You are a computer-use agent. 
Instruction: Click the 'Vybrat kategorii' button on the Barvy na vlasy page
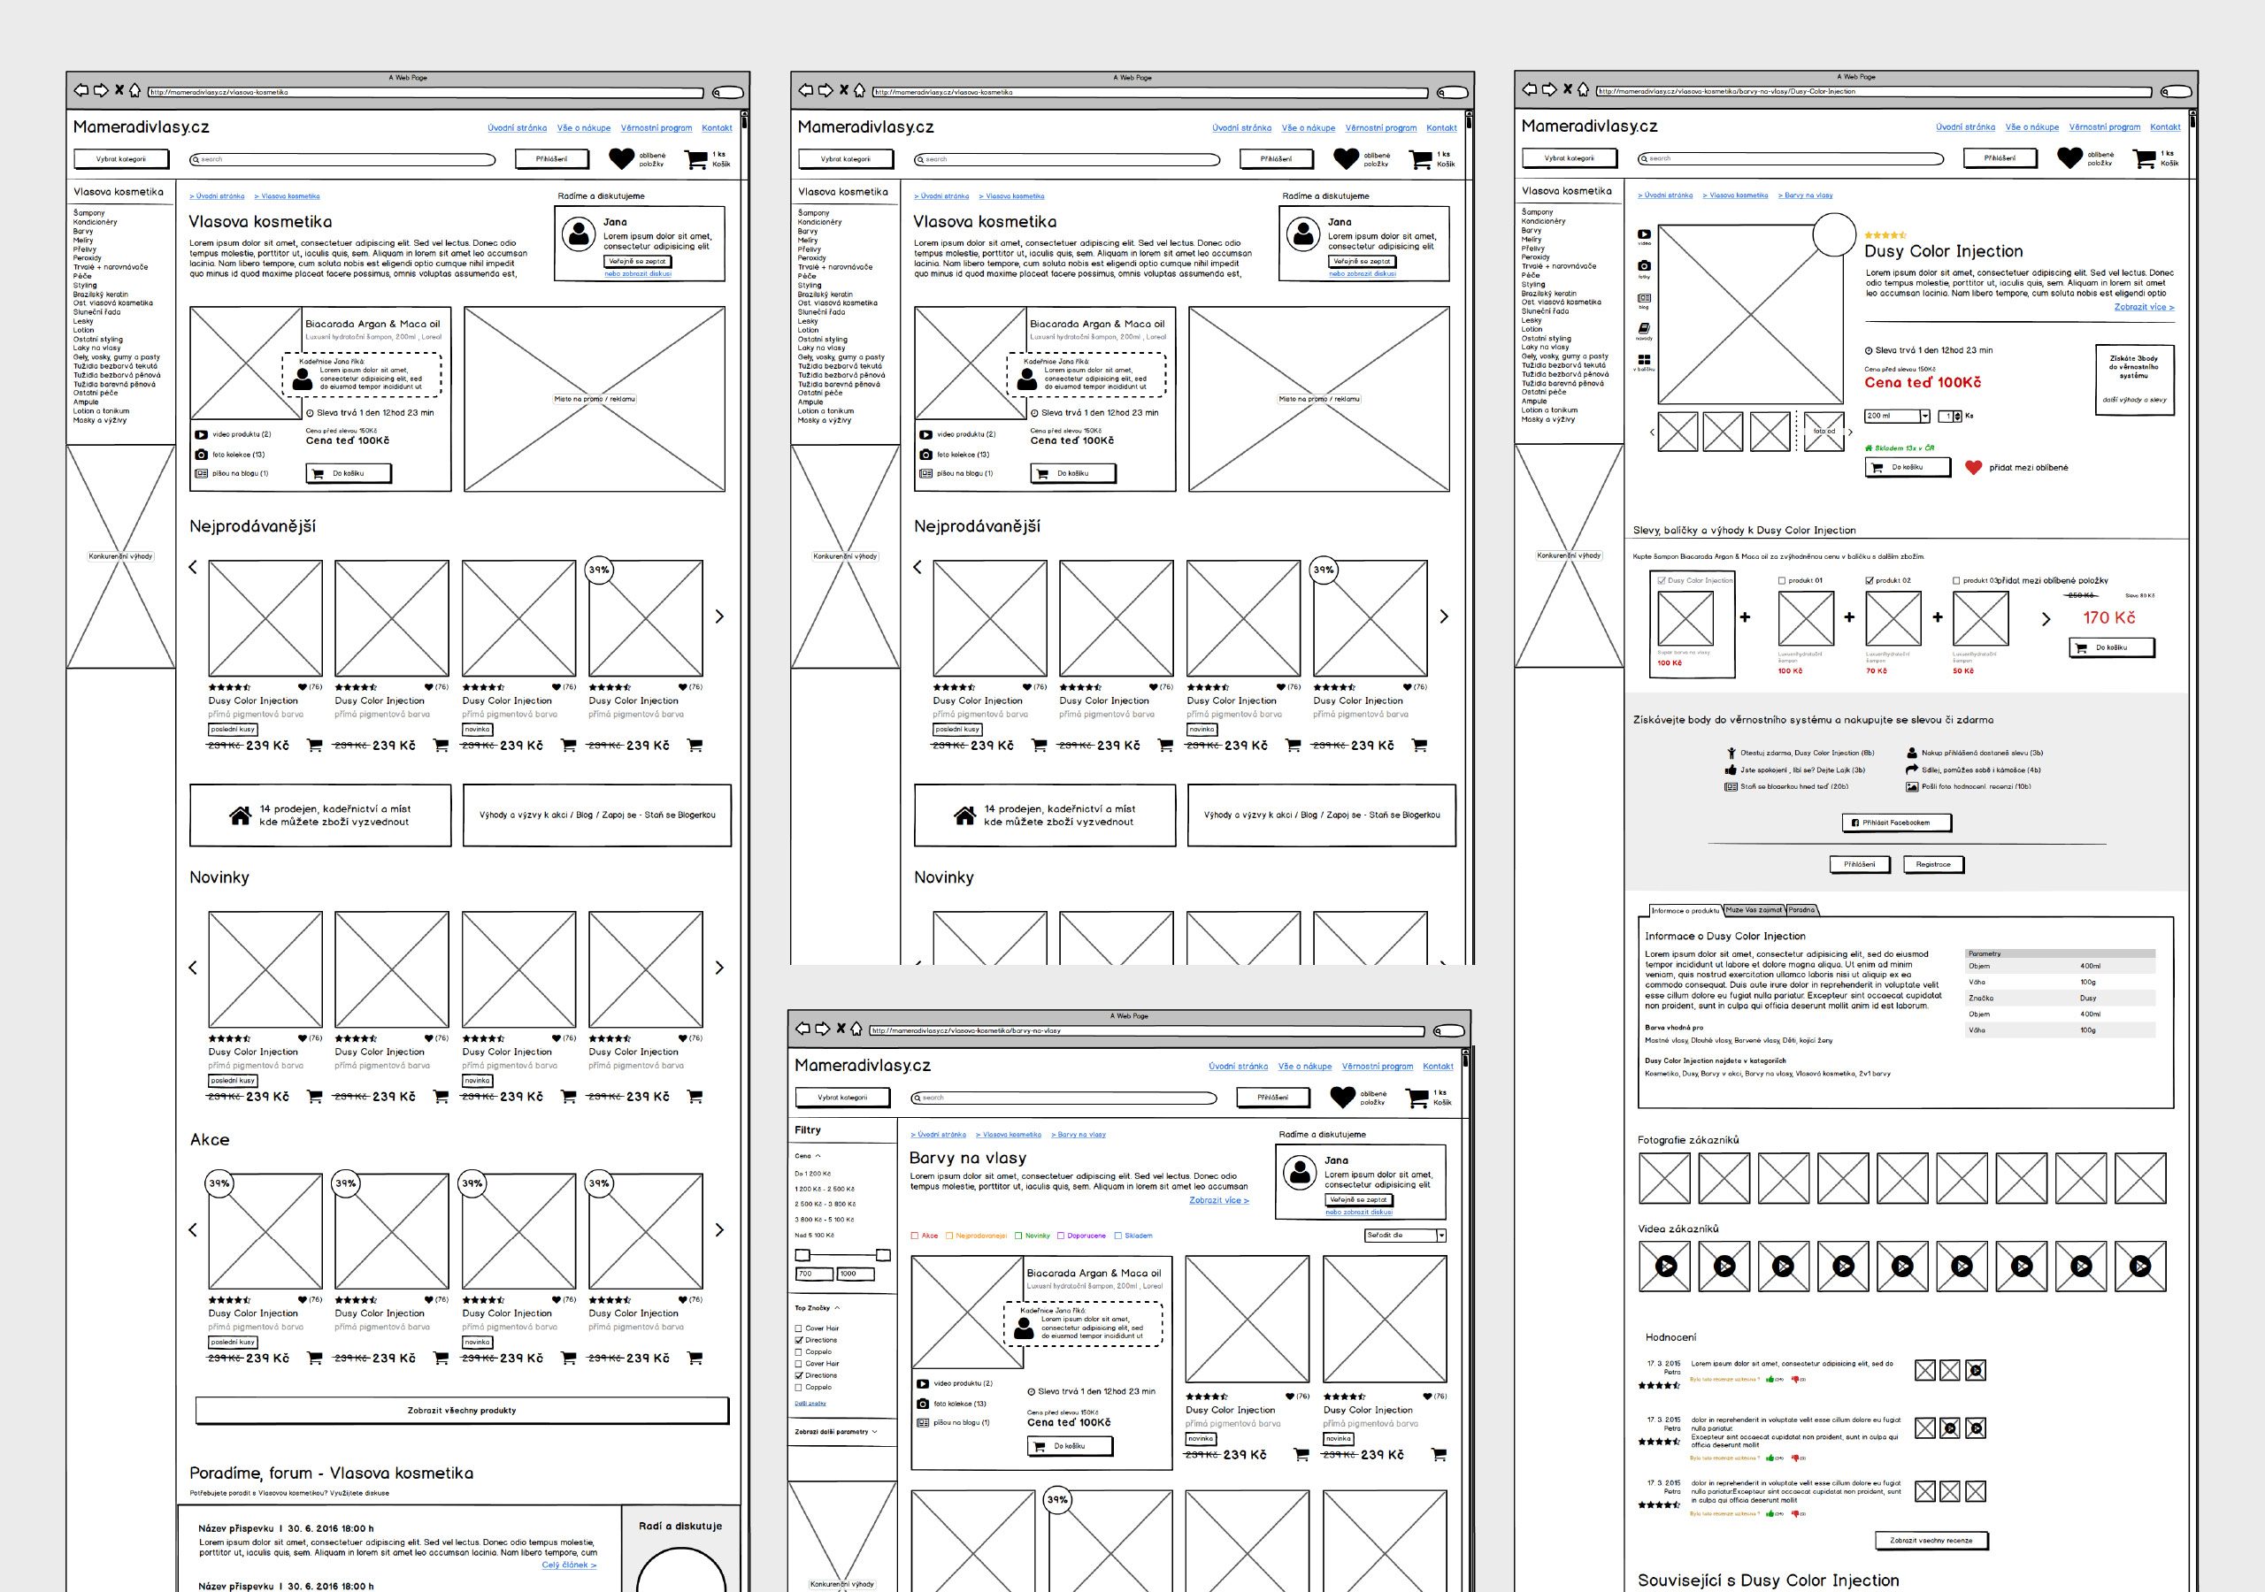coord(842,1098)
